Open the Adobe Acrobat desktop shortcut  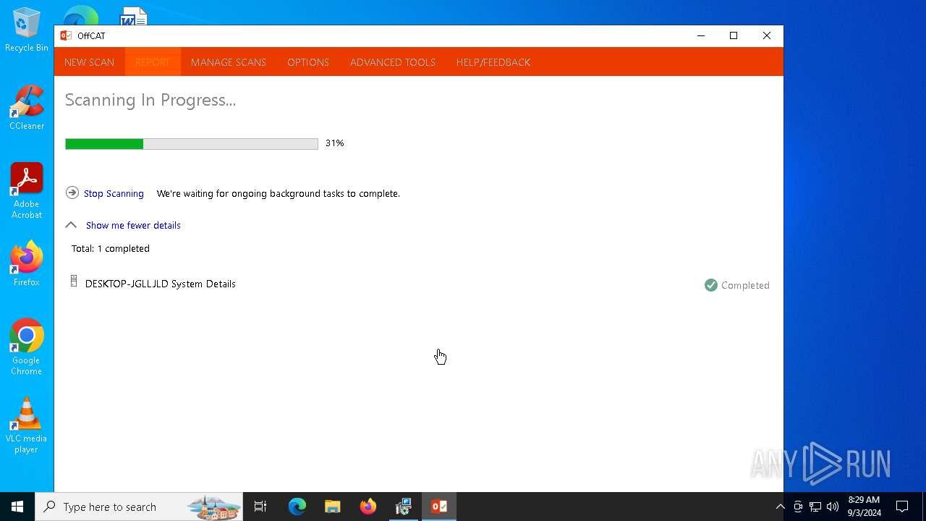[27, 191]
